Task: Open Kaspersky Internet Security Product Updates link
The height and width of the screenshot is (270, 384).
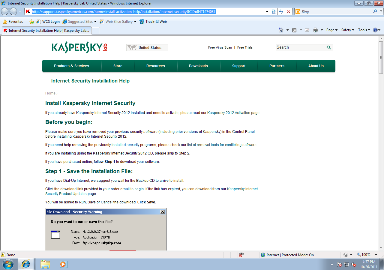Action: [151, 191]
